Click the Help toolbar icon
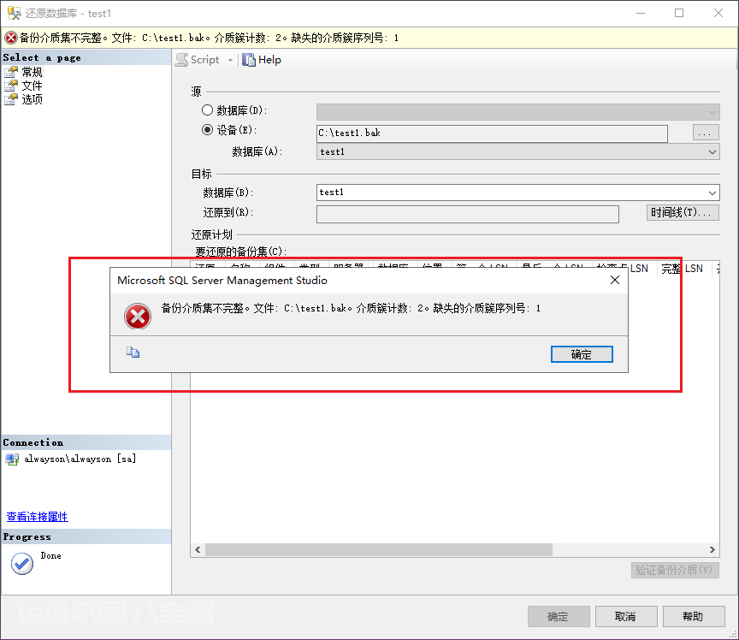739x640 pixels. pos(249,60)
